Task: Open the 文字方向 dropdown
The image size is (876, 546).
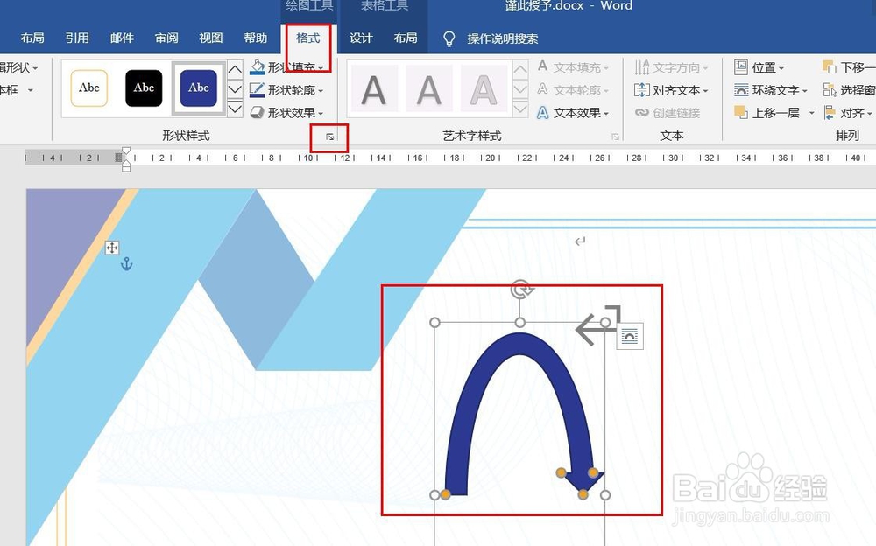Action: 672,67
